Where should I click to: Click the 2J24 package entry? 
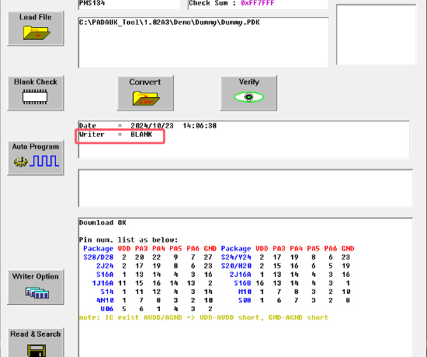(105, 266)
